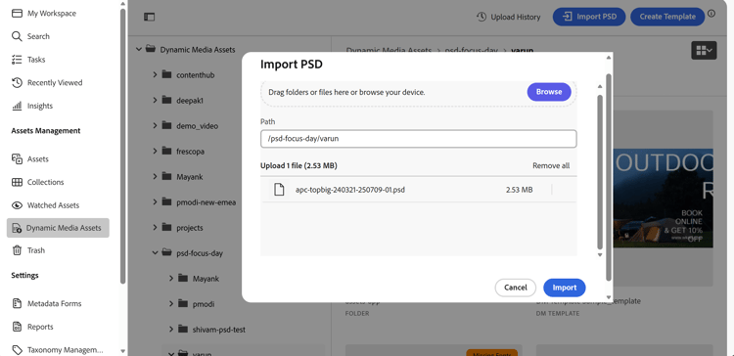Click the Create Template button
Screen dimensions: 734x356
coord(667,17)
